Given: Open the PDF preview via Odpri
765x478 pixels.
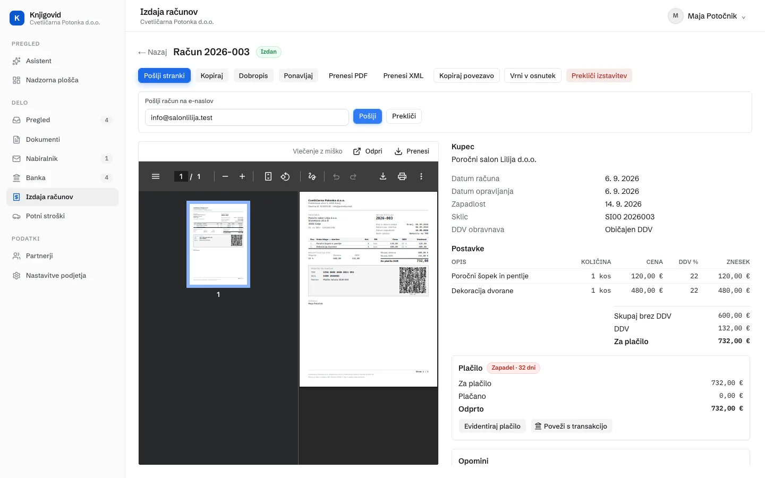Looking at the screenshot, I should (368, 151).
